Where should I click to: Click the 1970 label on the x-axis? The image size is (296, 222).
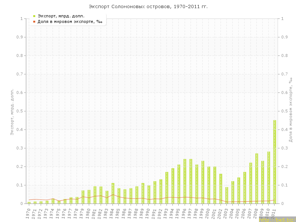[x=28, y=213]
